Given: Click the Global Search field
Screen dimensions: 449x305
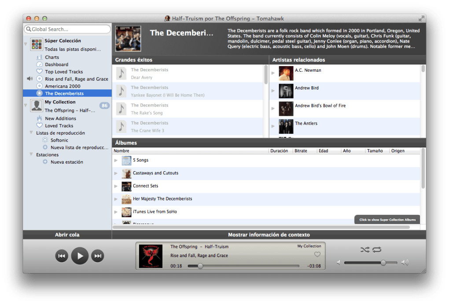Looking at the screenshot, I should [68, 29].
